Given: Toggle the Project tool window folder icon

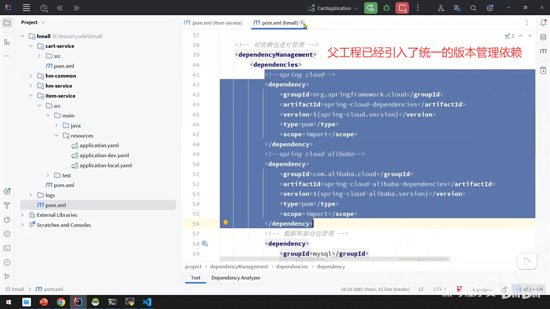Looking at the screenshot, I should (7, 23).
